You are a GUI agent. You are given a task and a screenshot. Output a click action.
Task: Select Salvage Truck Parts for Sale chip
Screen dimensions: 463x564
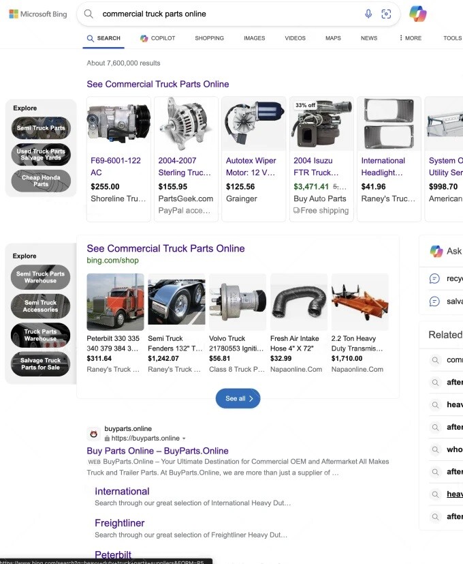pos(41,364)
